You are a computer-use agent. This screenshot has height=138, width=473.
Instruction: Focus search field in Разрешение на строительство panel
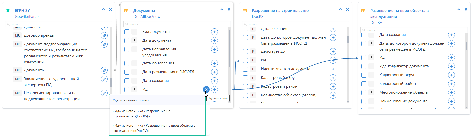pos(296,24)
